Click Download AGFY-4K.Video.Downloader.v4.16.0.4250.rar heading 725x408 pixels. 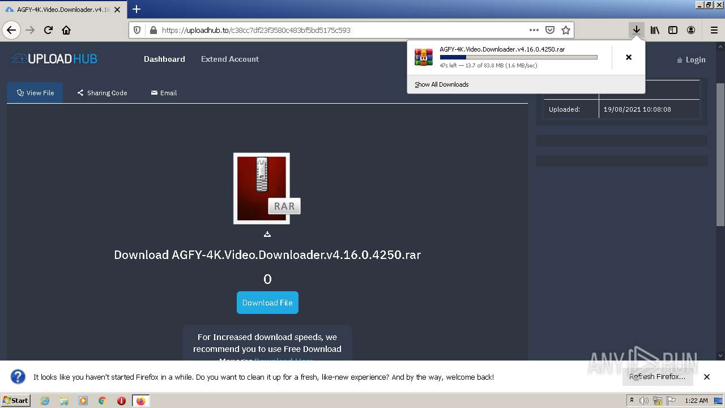click(x=267, y=254)
